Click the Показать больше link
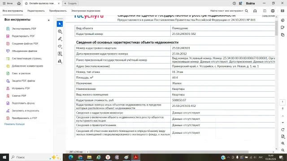Viewport: 287px width, 161px height. (x=14, y=124)
